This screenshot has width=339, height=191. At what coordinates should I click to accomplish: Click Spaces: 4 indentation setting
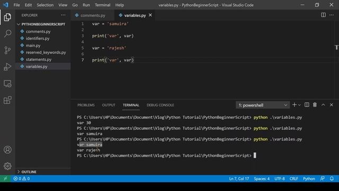tap(262, 179)
